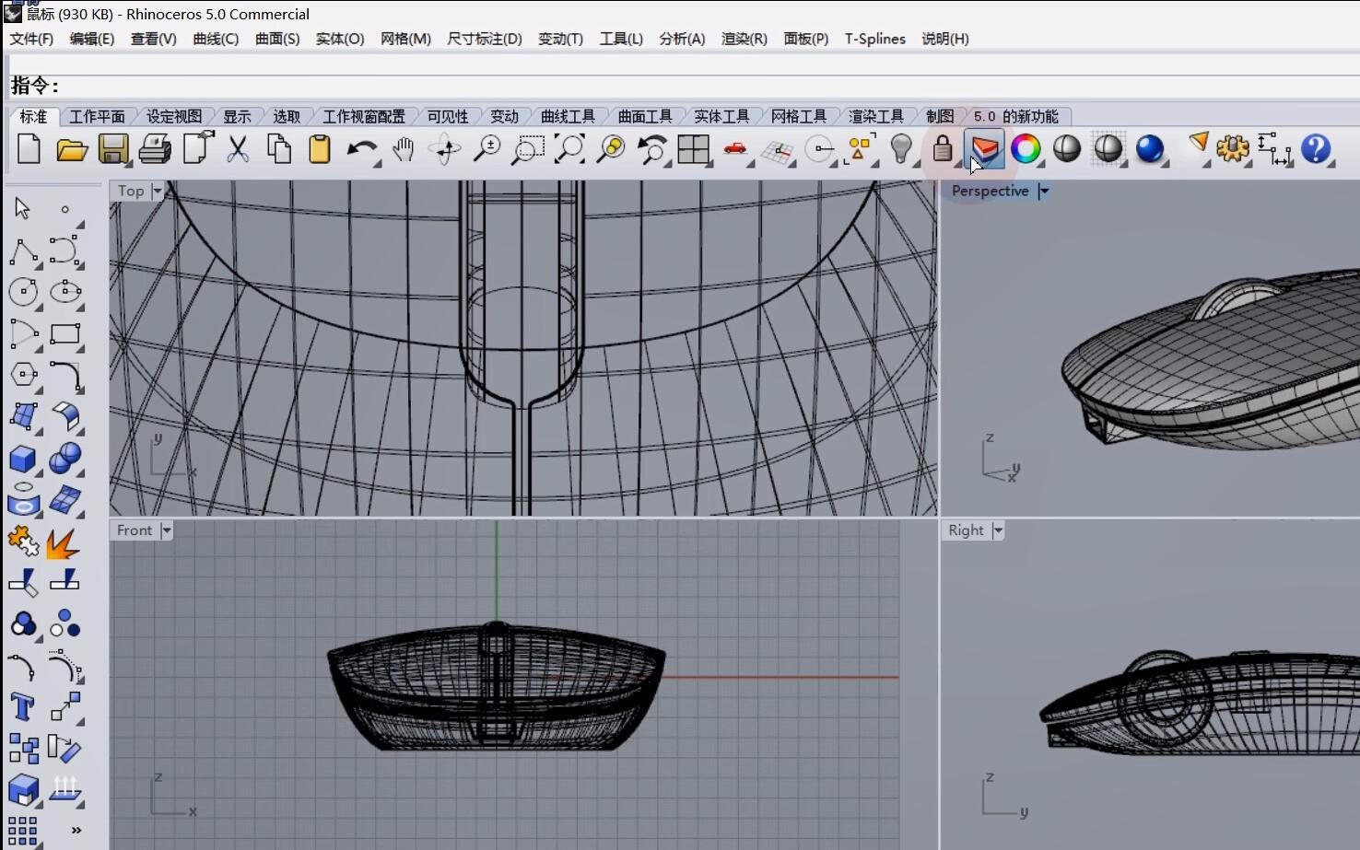This screenshot has height=850, width=1360.
Task: Click the color wheel properties icon
Action: point(1025,148)
